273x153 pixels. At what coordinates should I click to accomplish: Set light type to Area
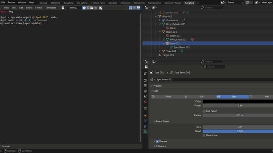point(261,96)
